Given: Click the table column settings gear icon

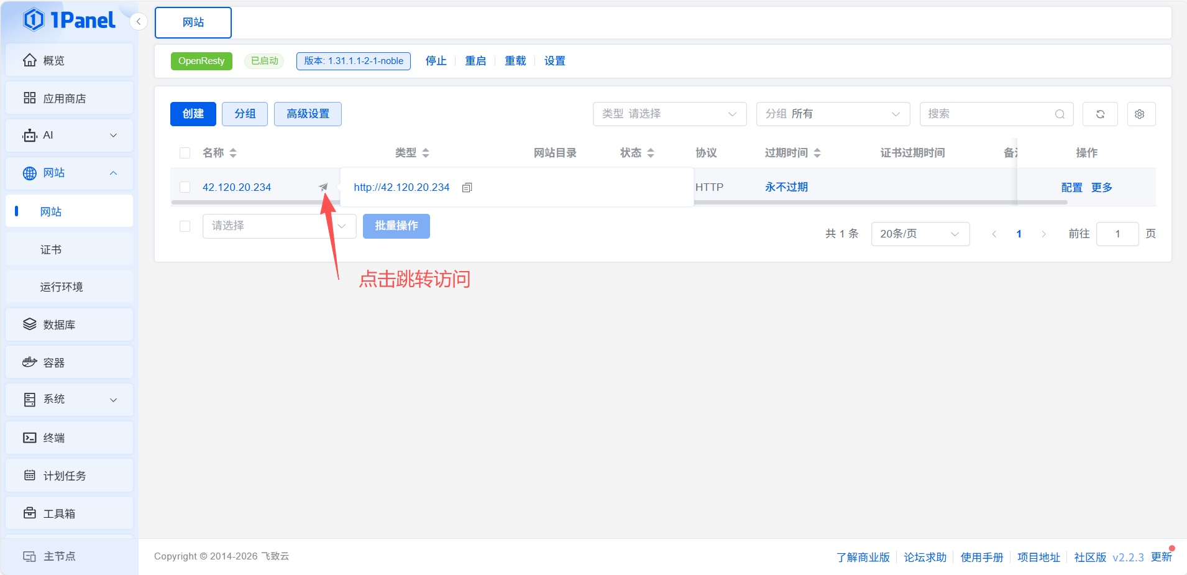Looking at the screenshot, I should [1141, 114].
